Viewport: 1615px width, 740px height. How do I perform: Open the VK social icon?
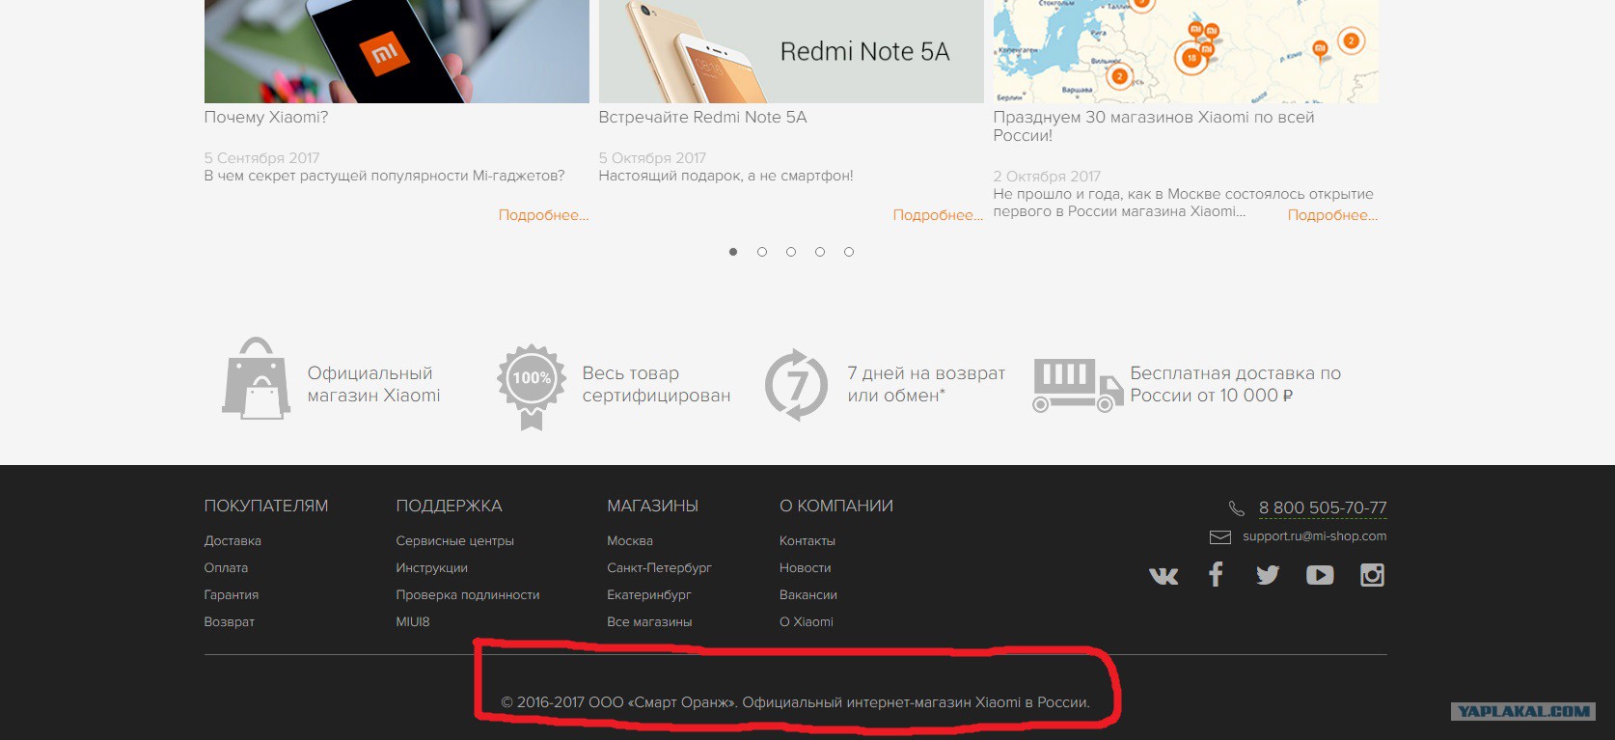click(x=1163, y=576)
